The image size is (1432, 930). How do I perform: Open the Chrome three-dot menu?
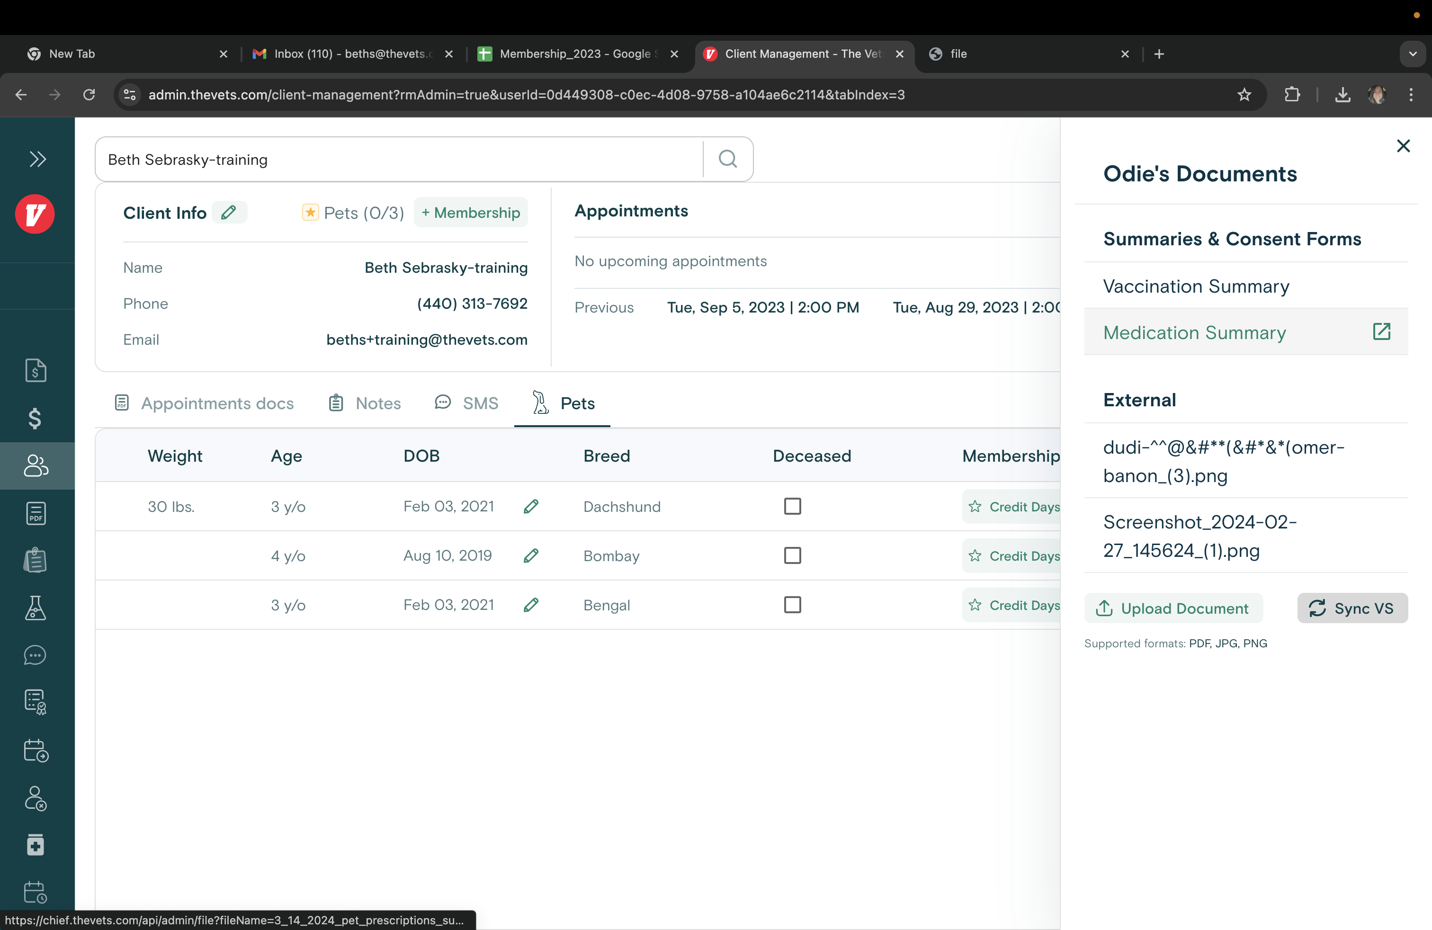(1411, 94)
